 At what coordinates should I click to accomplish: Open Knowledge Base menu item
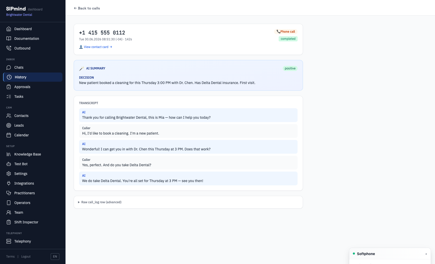pyautogui.click(x=33, y=154)
